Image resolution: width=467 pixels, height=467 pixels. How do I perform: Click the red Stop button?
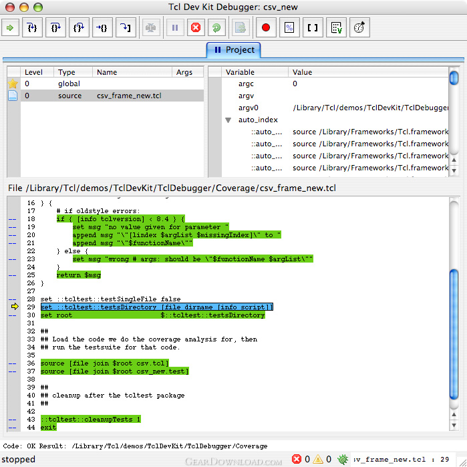point(196,27)
